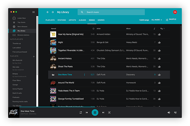The width and height of the screenshot is (190, 126).
Task: Toggle repeat mode in the player bar
Action: tap(80, 112)
